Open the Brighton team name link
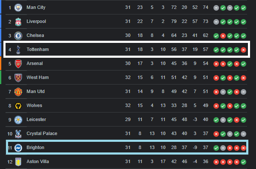This screenshot has width=256, height=169. [x=35, y=147]
